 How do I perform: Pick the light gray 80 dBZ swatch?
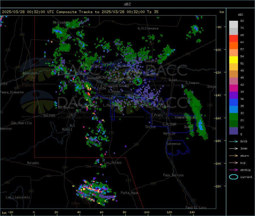click(233, 24)
